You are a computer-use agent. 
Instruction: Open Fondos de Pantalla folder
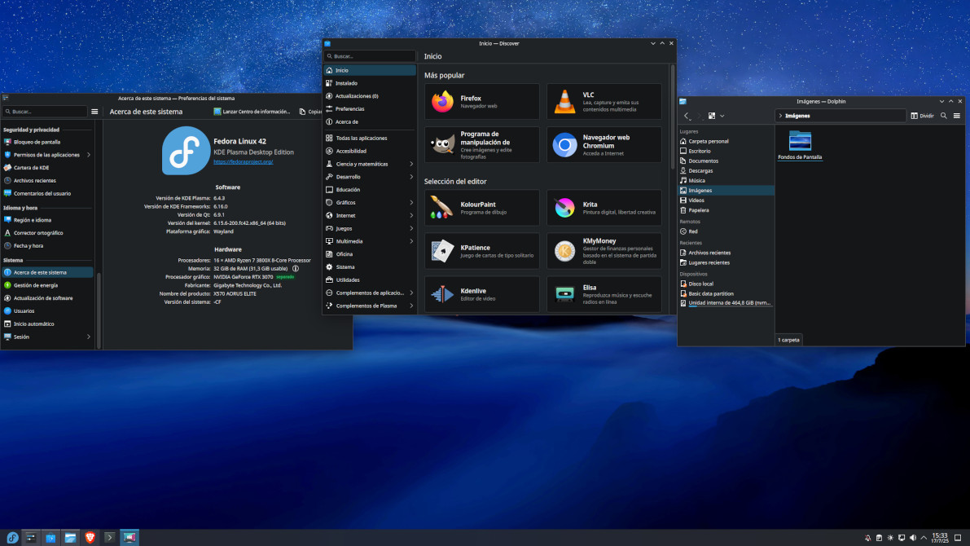pyautogui.click(x=800, y=146)
